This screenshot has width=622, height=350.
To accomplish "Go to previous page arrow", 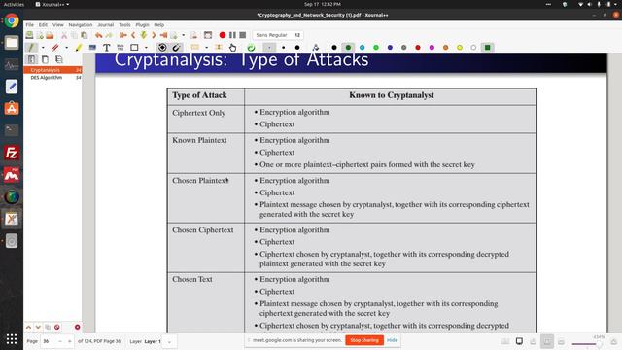I will [x=133, y=35].
